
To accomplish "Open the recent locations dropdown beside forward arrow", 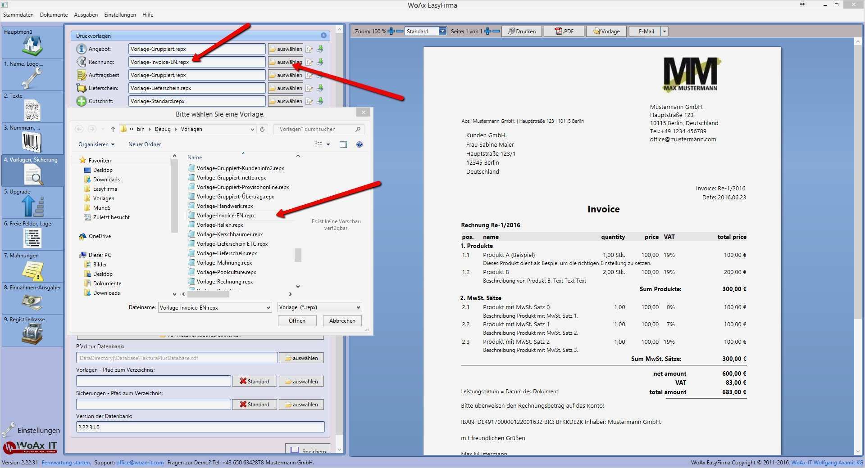I will 103,129.
